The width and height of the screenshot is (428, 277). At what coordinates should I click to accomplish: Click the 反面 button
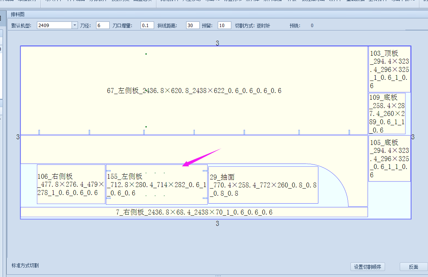point(414,267)
